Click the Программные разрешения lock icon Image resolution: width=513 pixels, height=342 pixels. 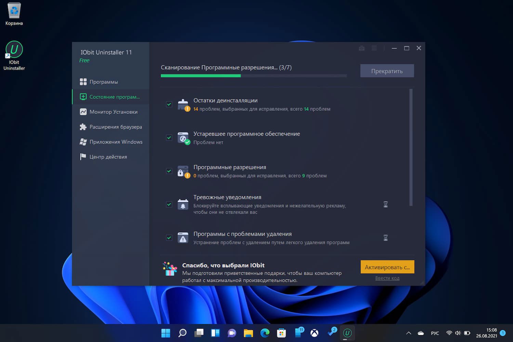pyautogui.click(x=183, y=171)
